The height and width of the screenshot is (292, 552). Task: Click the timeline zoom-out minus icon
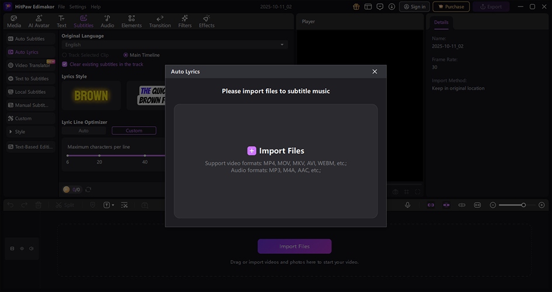(x=493, y=205)
